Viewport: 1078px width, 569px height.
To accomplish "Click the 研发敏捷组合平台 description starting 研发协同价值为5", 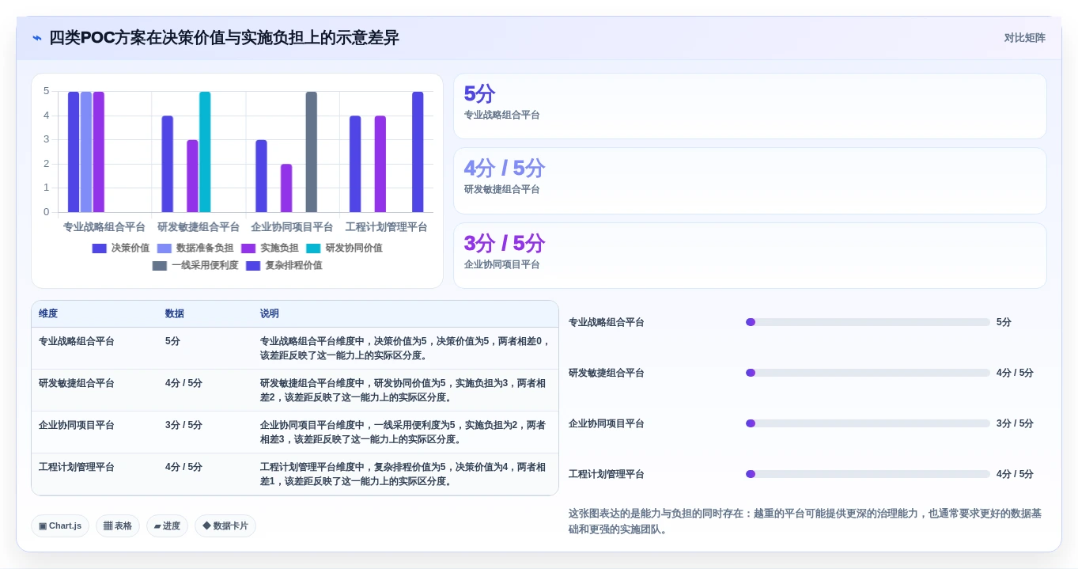I will [x=404, y=390].
